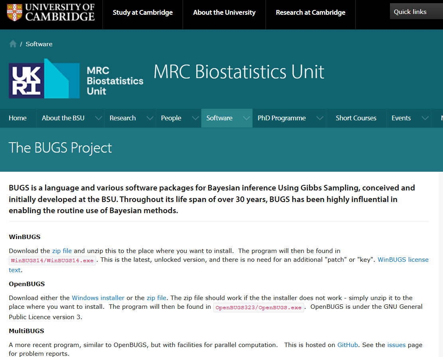
Task: Open About the University menu
Action: tap(224, 12)
